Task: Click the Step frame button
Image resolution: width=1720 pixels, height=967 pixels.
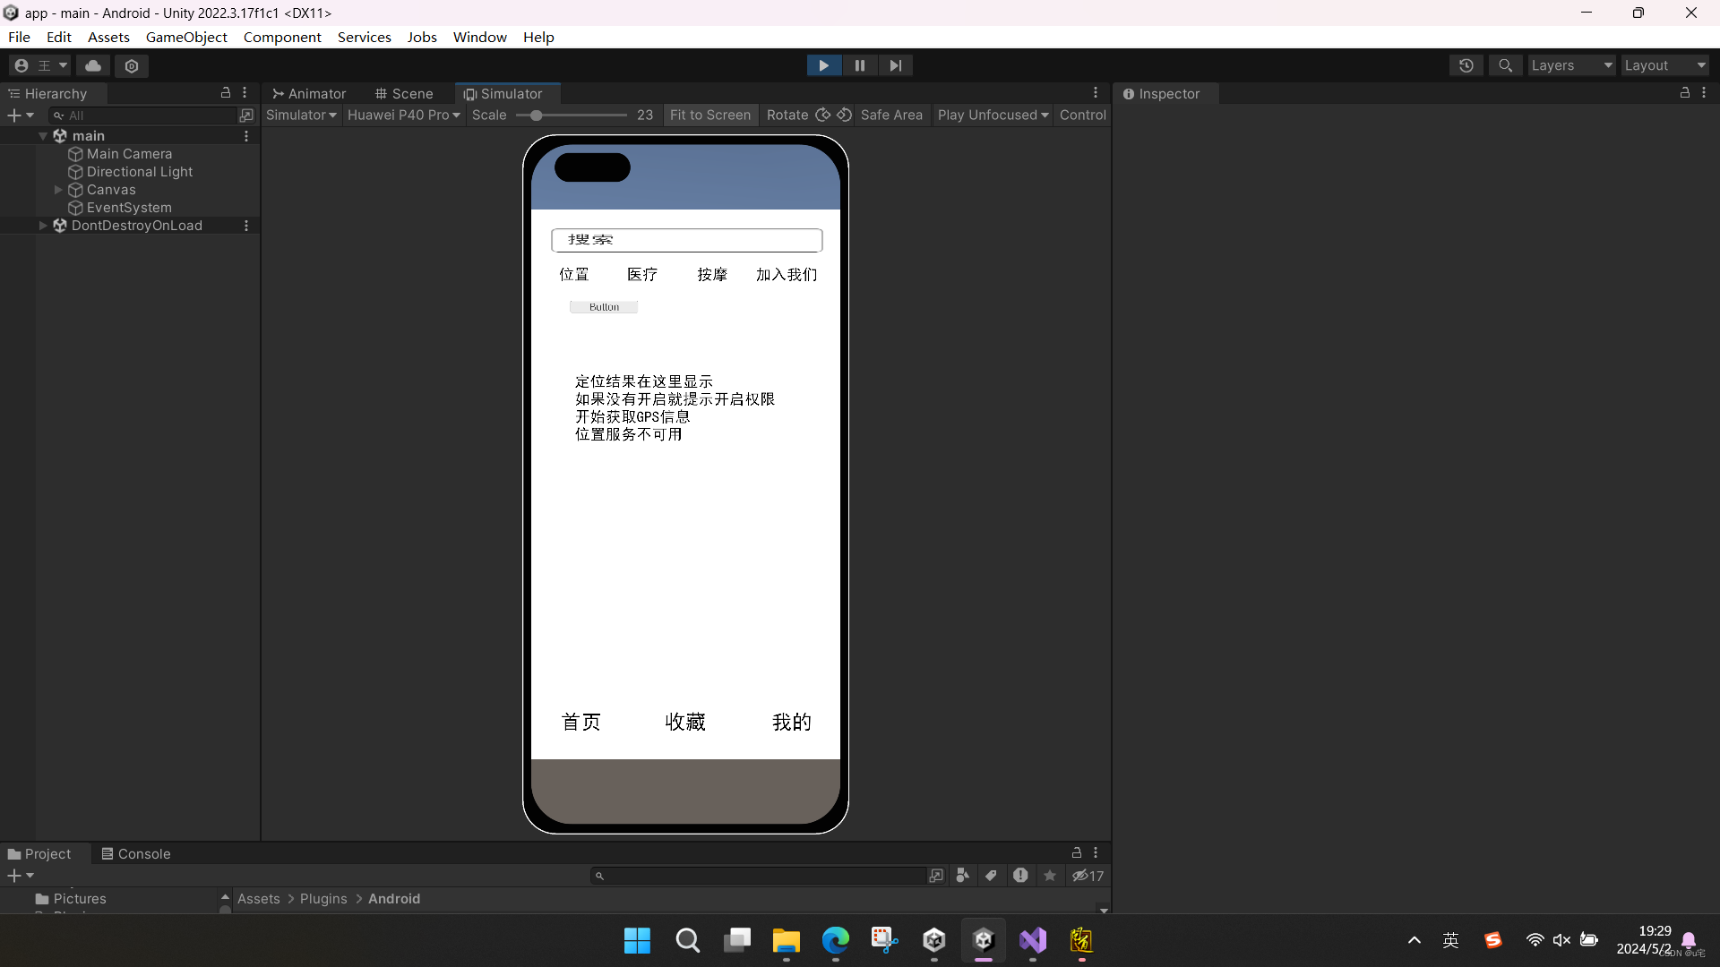Action: click(x=895, y=65)
